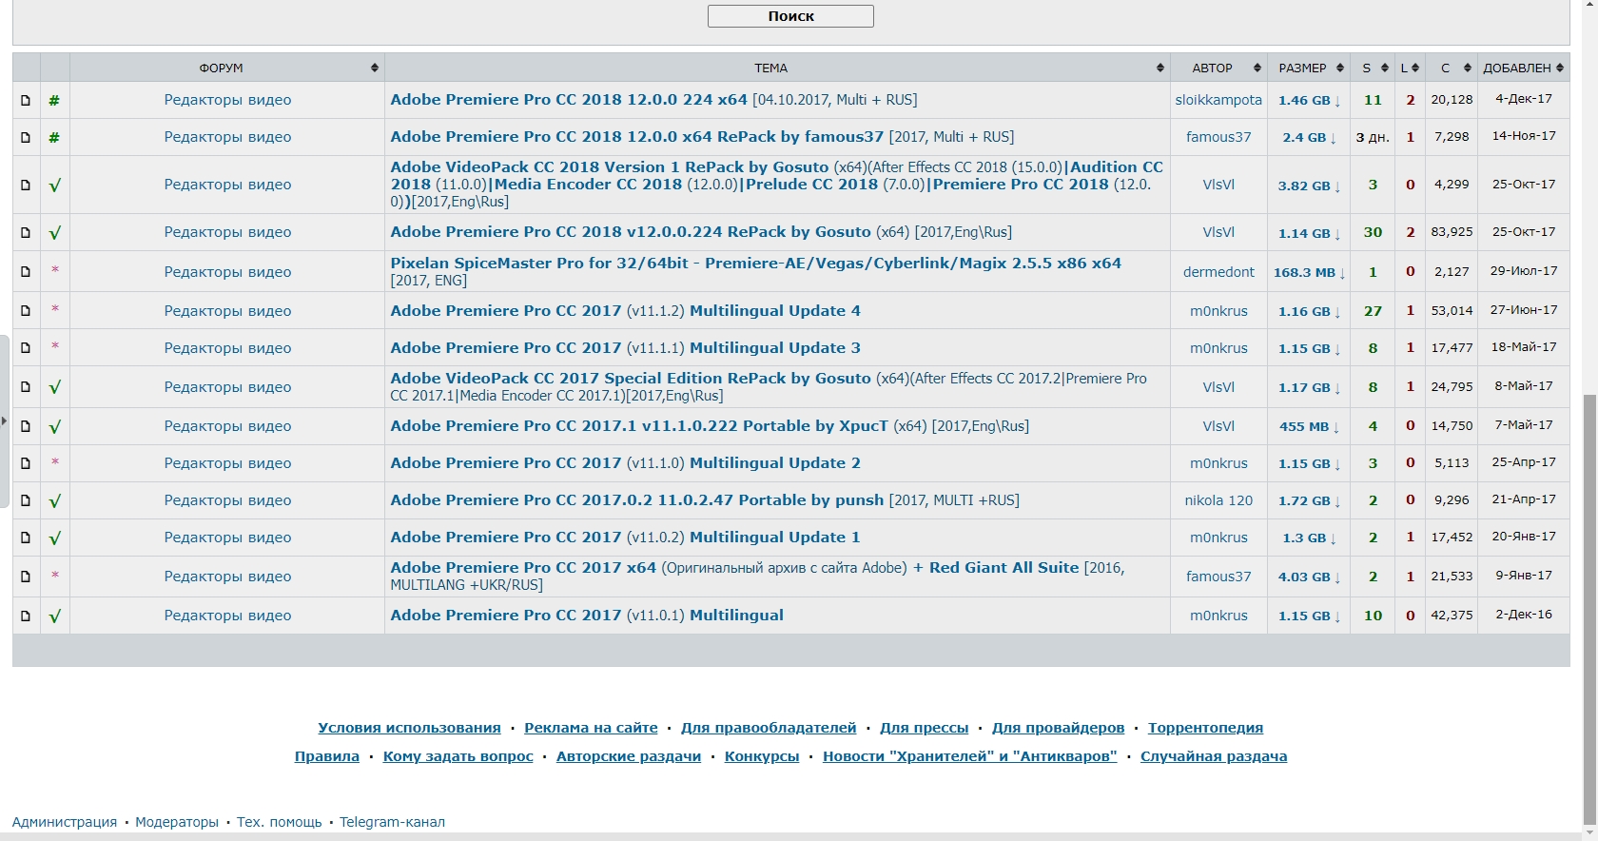Sort table by АВТОР column header
The image size is (1598, 841).
tap(1218, 68)
